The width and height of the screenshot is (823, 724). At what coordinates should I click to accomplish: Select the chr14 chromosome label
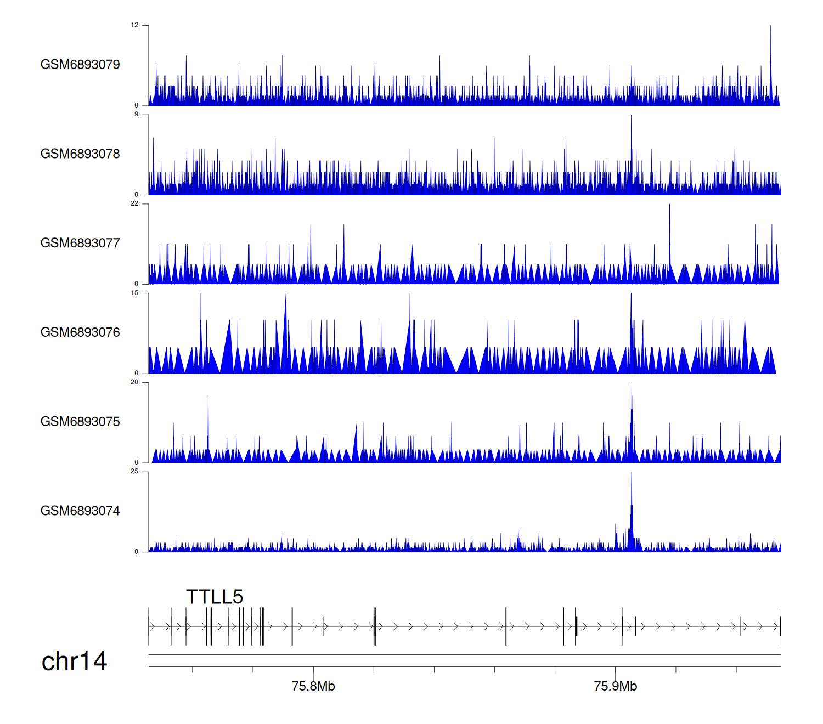(x=74, y=661)
